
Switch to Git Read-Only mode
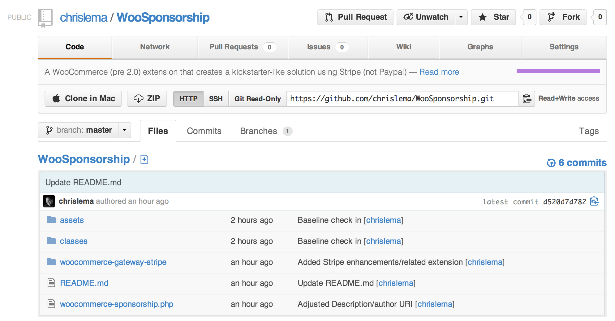[257, 98]
